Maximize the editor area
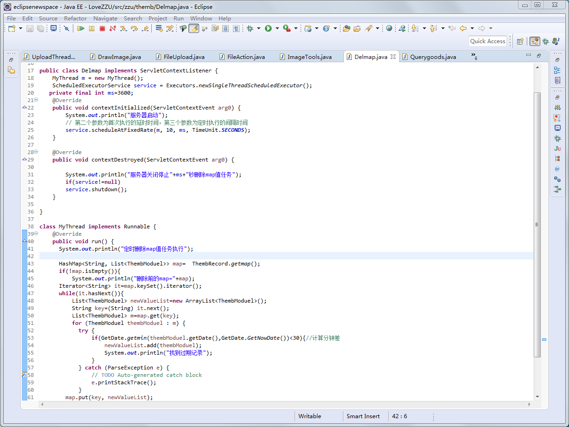 539,55
